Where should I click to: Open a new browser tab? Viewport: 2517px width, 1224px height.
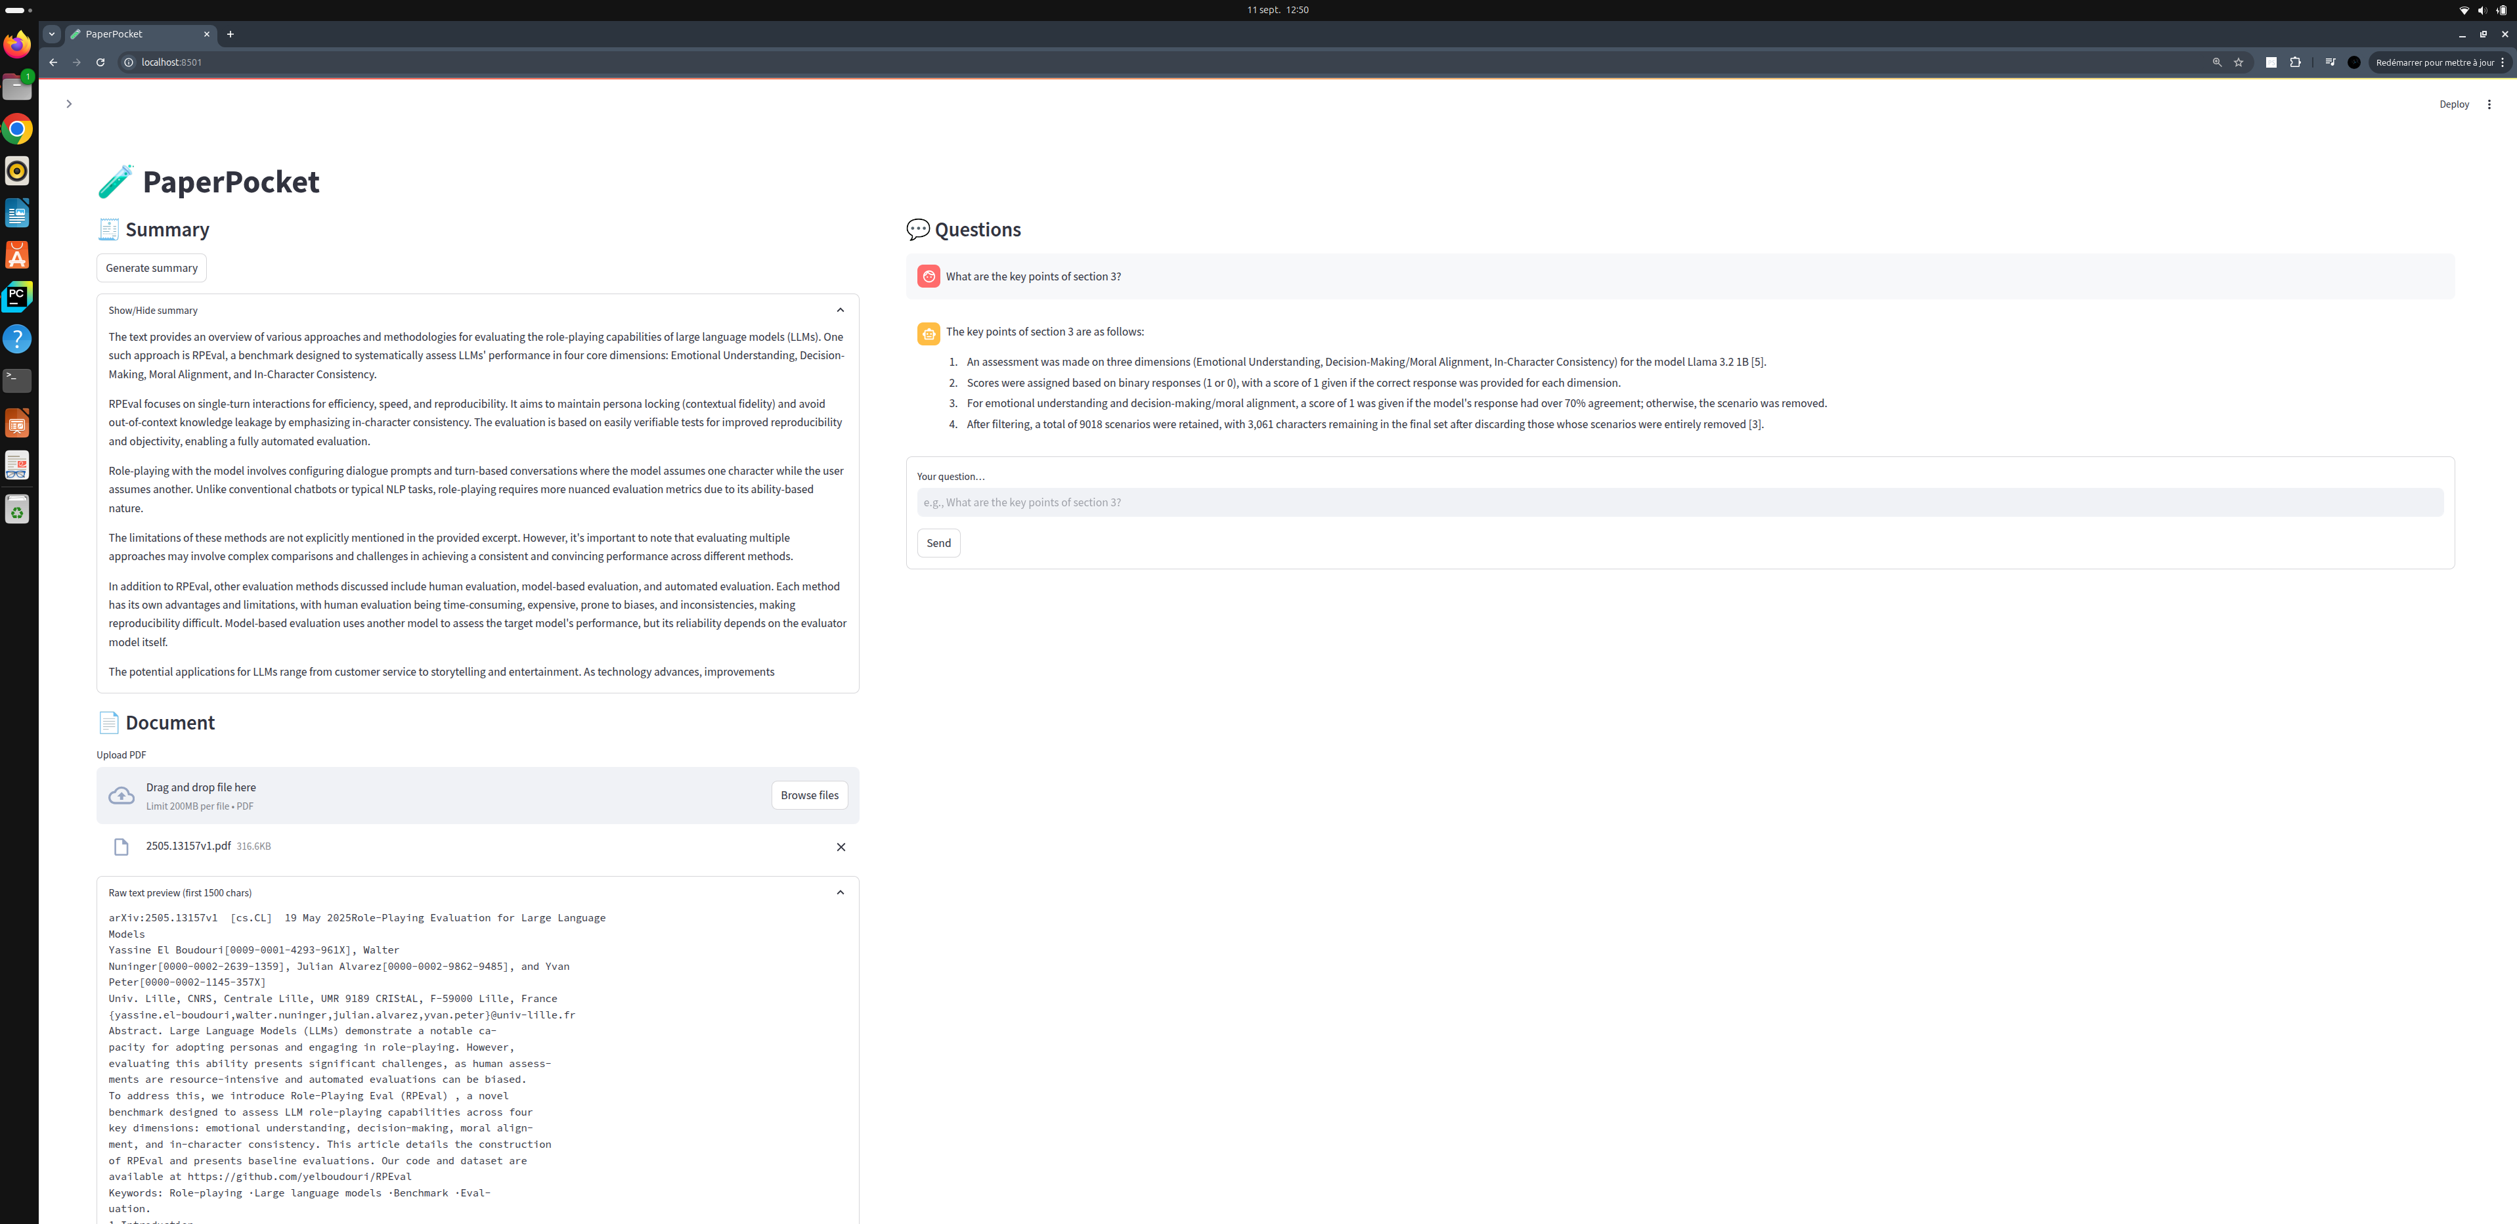coord(230,34)
